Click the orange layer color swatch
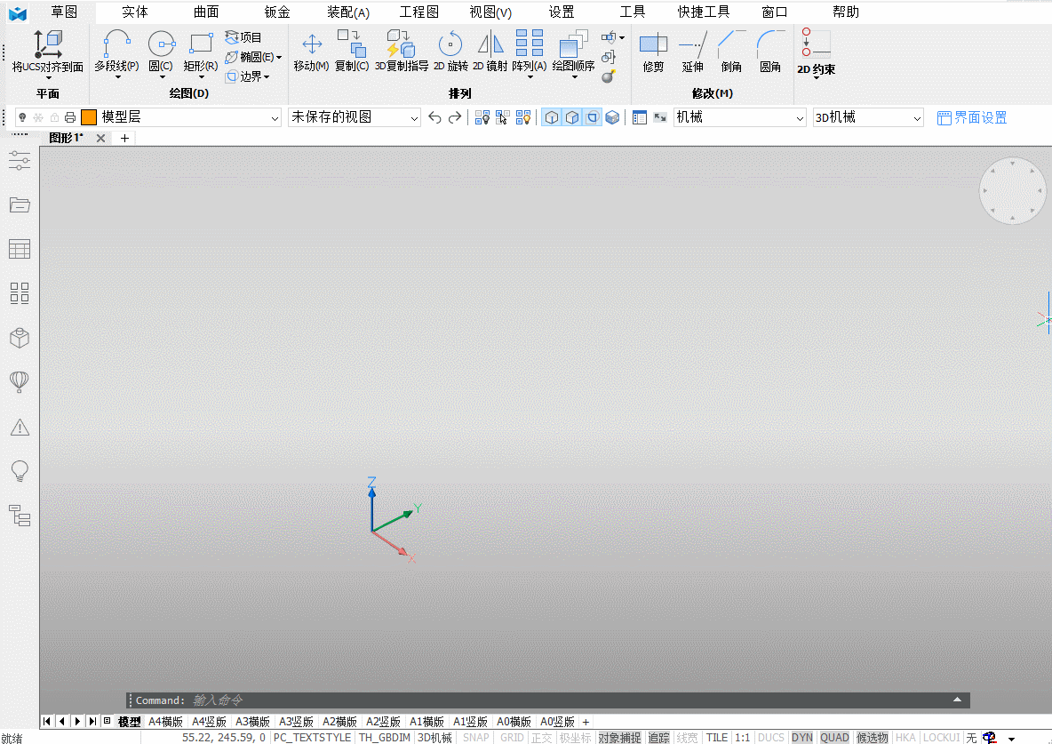Image resolution: width=1052 pixels, height=744 pixels. (x=89, y=117)
